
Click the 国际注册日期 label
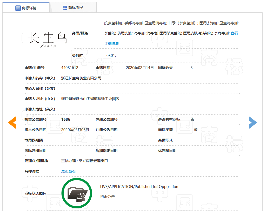tap(35, 150)
